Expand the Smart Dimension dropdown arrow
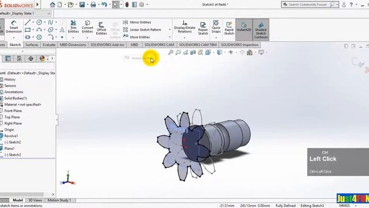The width and height of the screenshot is (369, 208). (x=14, y=38)
